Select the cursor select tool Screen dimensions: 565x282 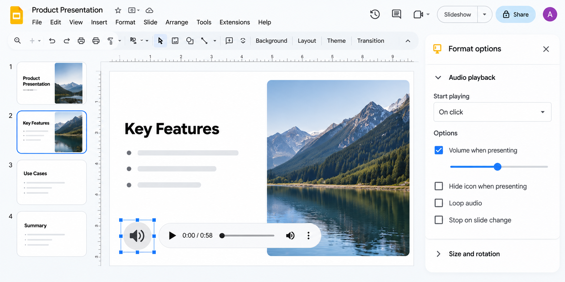[160, 41]
